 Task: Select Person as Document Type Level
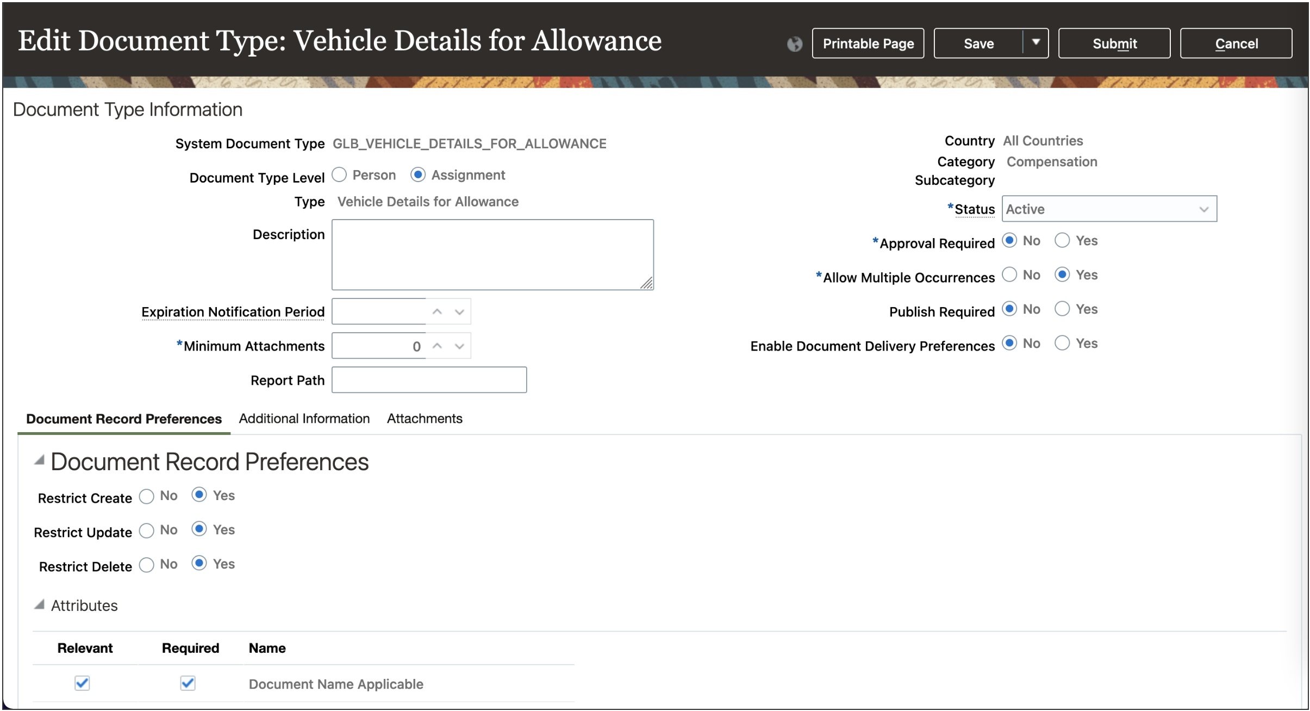(339, 174)
